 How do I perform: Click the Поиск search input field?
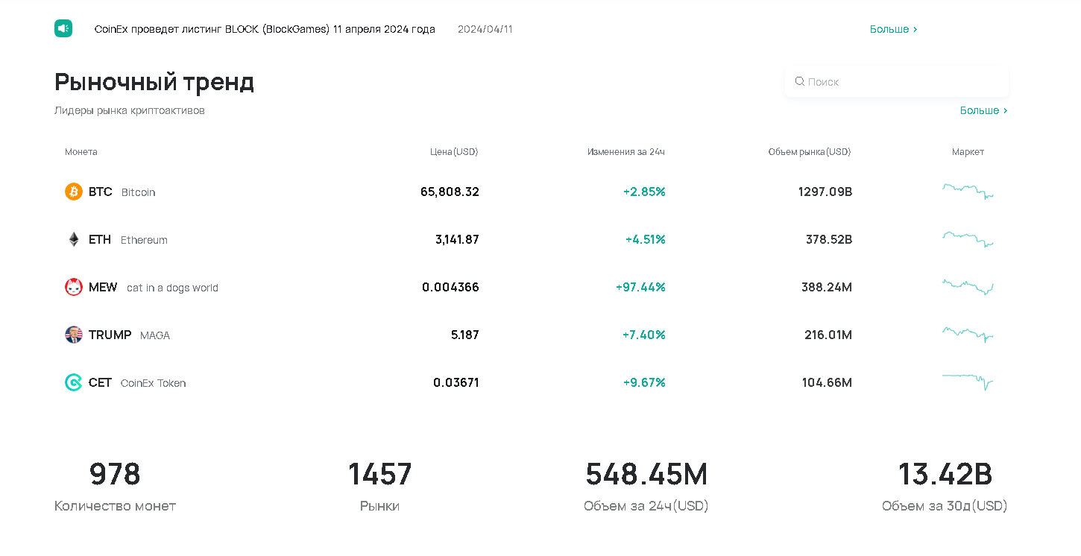point(897,81)
